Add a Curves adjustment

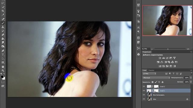tap(167, 58)
